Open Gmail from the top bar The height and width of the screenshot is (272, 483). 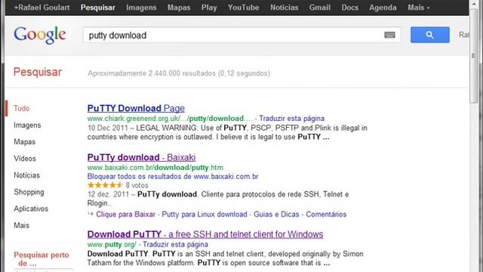(320, 8)
